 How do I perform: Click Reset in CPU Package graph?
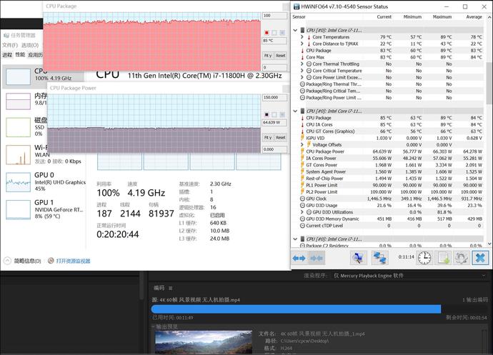(281, 56)
